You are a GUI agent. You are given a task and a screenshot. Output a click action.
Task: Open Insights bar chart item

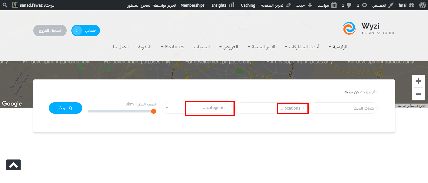click(223, 5)
